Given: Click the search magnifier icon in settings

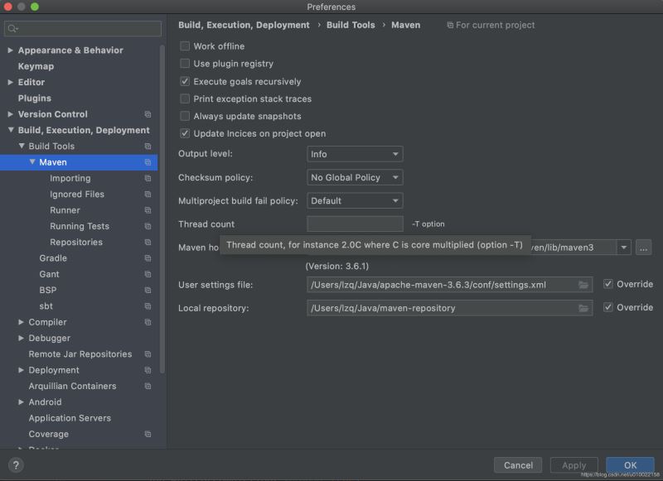Looking at the screenshot, I should [12, 29].
